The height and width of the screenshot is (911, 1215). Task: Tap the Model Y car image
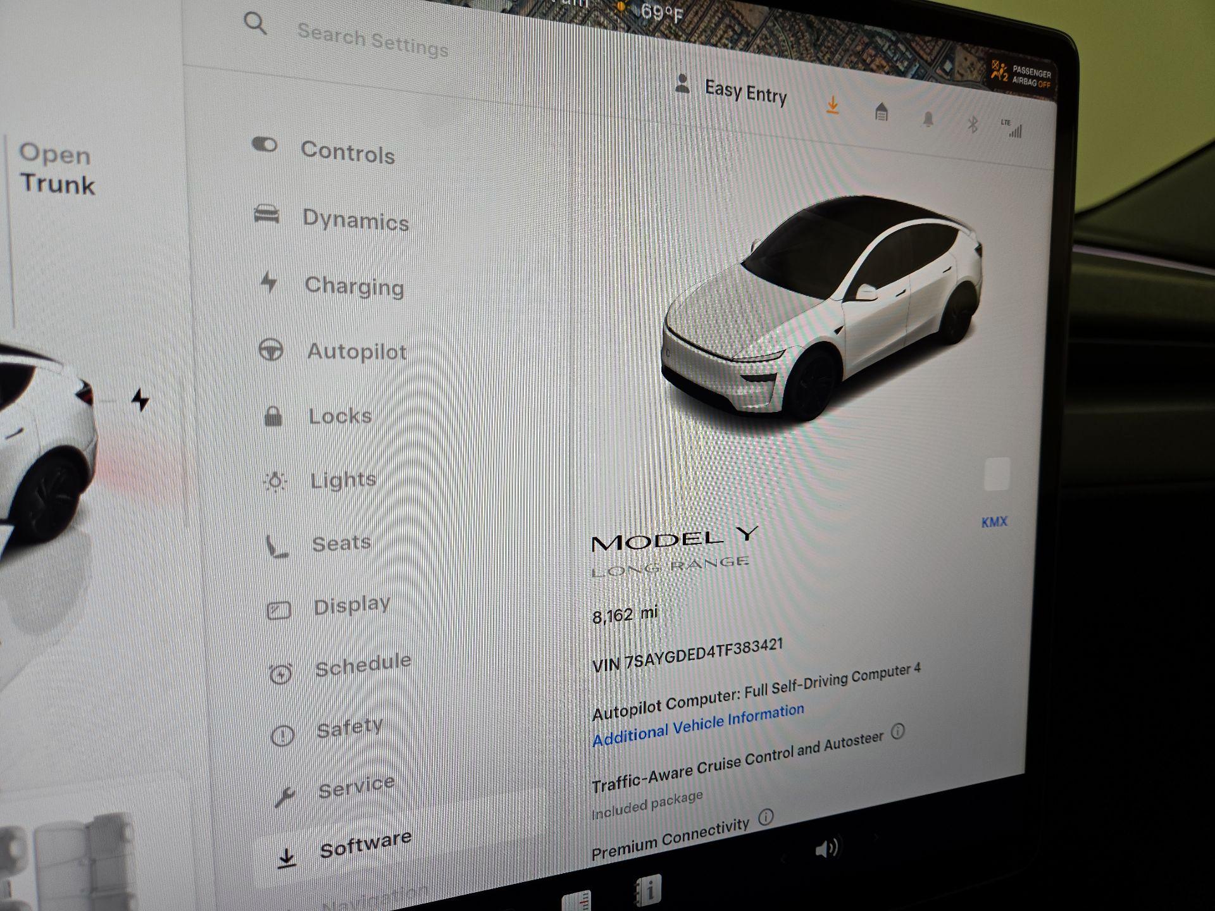(821, 307)
